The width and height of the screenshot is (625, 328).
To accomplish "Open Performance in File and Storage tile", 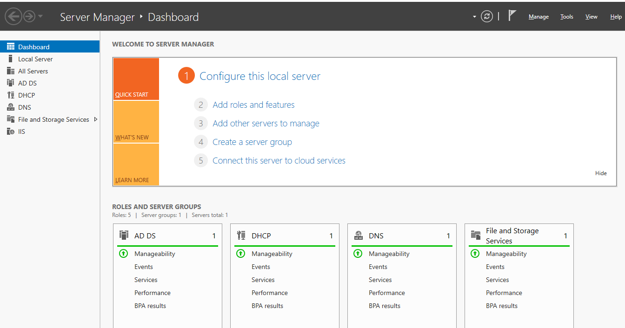I will (504, 293).
